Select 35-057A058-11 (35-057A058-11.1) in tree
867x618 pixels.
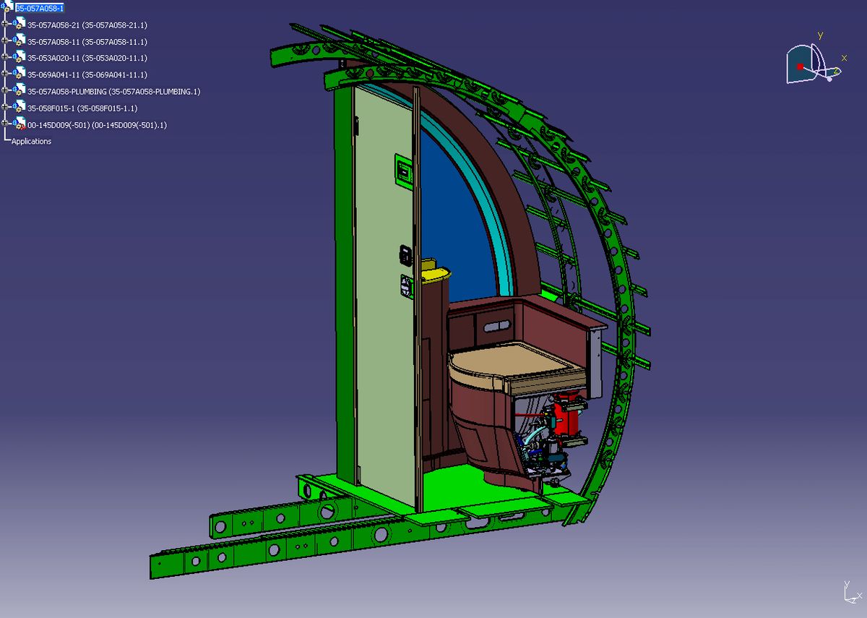(x=87, y=41)
